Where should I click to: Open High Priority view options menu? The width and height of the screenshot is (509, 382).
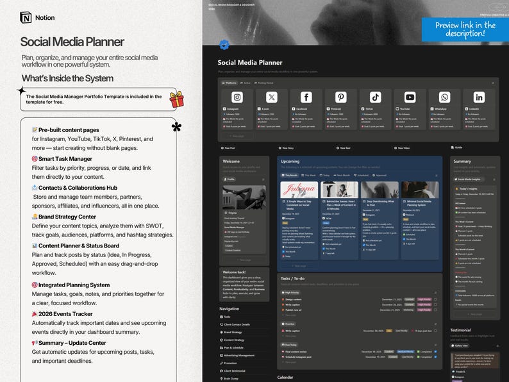coord(435,292)
